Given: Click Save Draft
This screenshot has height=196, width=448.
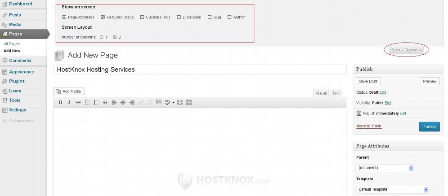Looking at the screenshot, I should (x=368, y=81).
